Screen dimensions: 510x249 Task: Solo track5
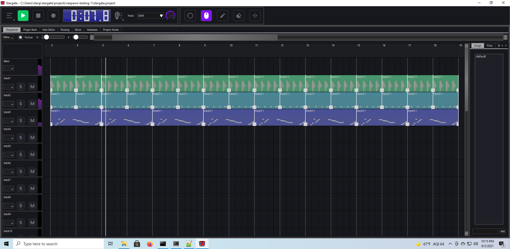tap(21, 154)
